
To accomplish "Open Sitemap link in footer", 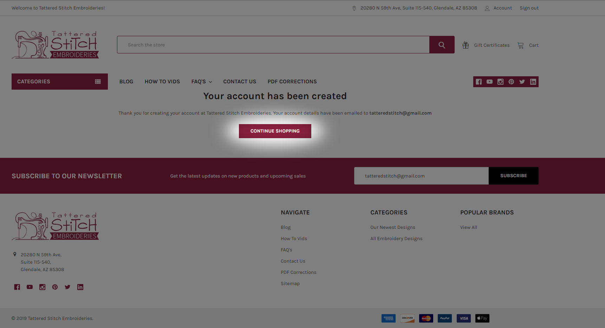I will pos(290,284).
